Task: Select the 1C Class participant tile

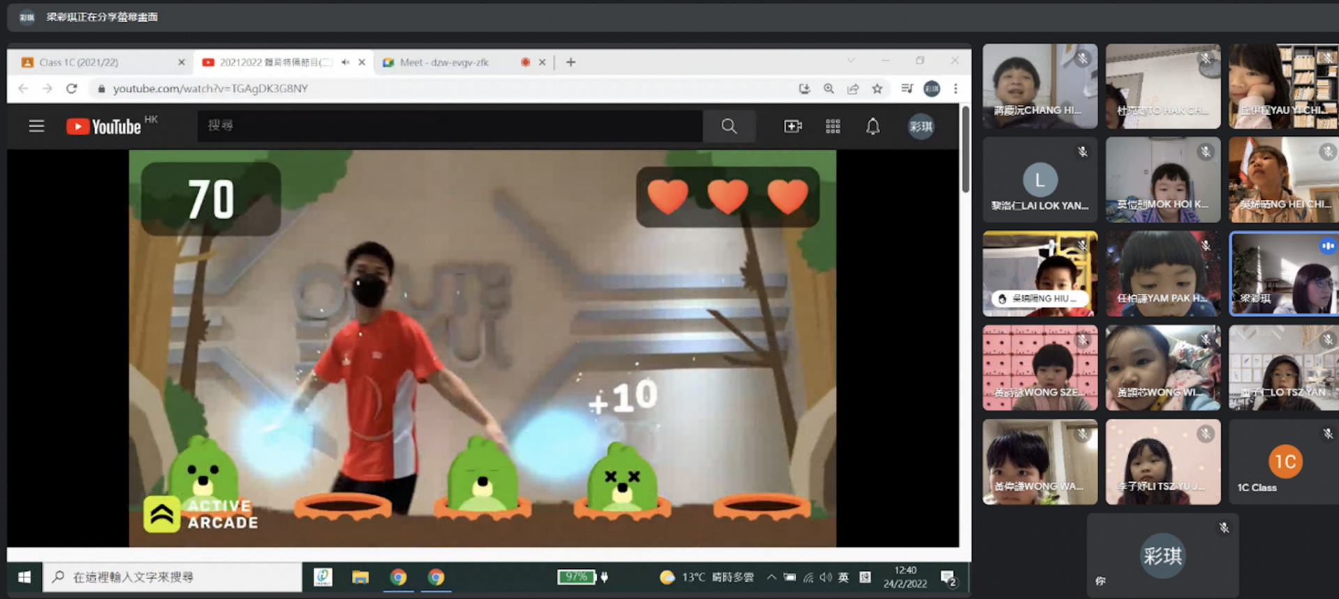Action: 1284,462
